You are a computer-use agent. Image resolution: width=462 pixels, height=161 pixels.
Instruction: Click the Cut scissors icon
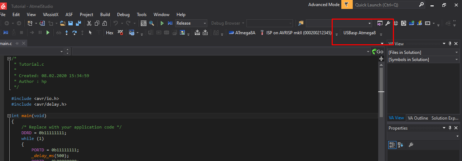point(89,23)
